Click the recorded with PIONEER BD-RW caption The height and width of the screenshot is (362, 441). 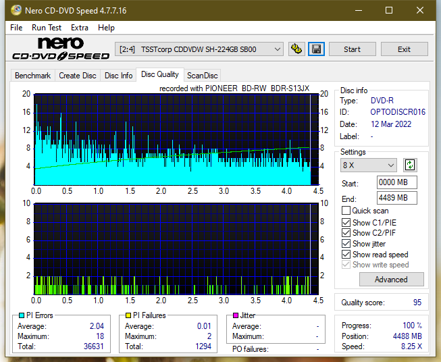click(234, 88)
